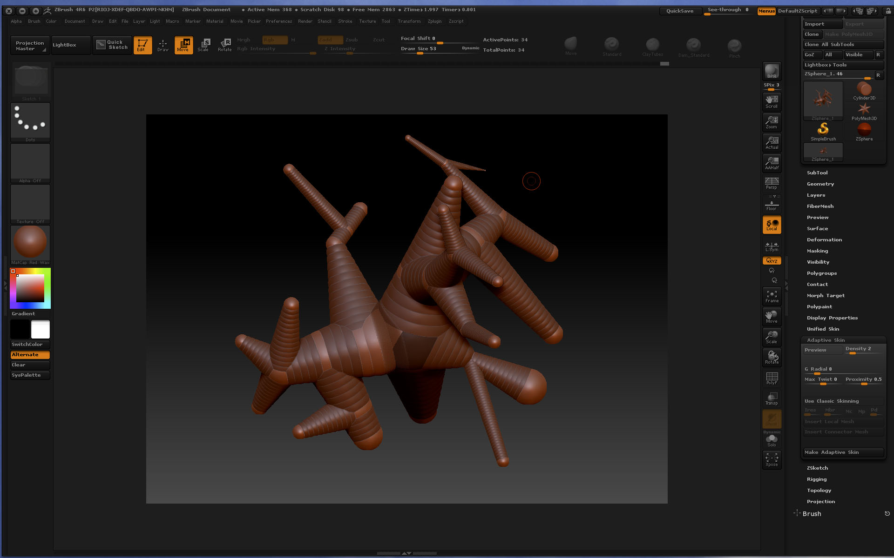Screen dimensions: 894x558
Task: Open the MatCap Red Wax material
Action: coord(30,245)
